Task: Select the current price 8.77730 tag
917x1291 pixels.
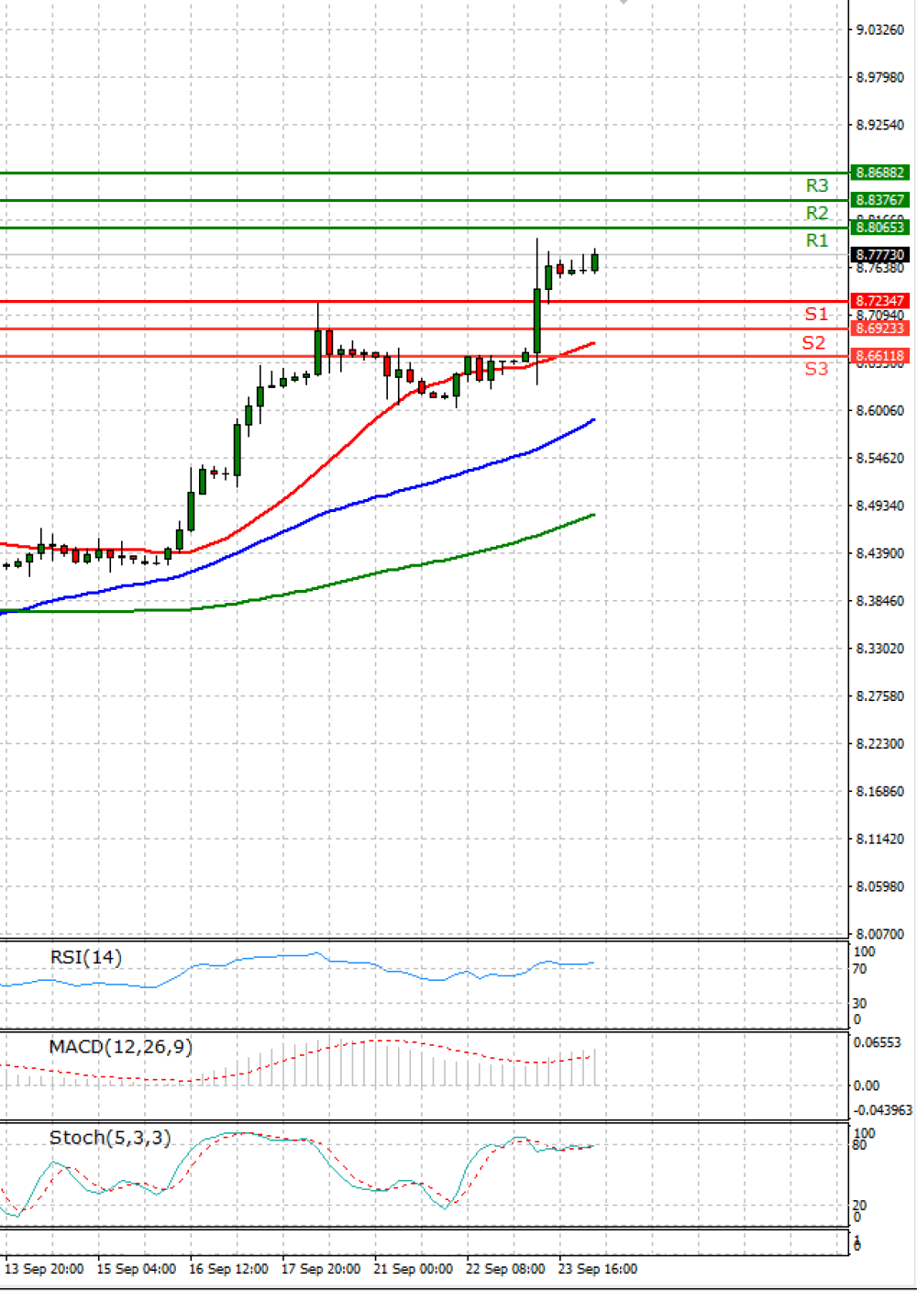Action: (879, 255)
